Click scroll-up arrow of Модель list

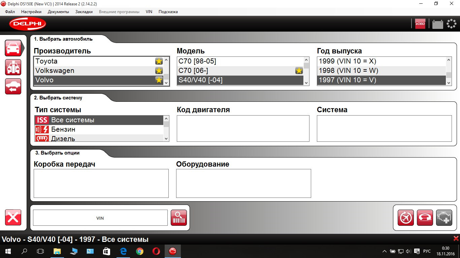[306, 59]
